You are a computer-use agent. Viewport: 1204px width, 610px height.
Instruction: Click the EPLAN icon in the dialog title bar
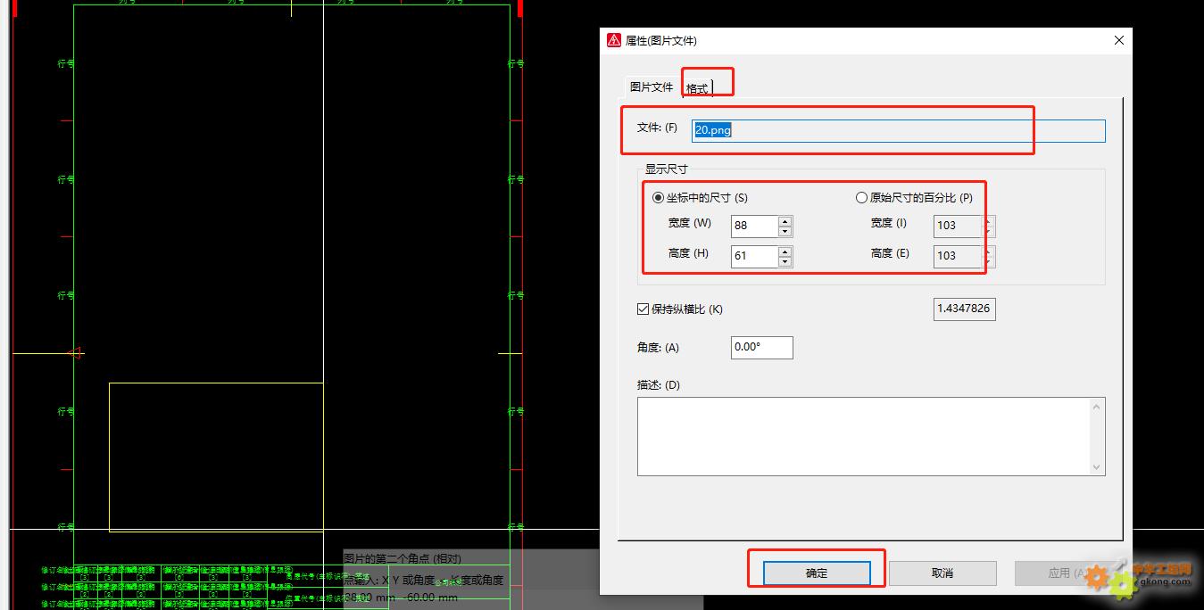click(x=614, y=40)
